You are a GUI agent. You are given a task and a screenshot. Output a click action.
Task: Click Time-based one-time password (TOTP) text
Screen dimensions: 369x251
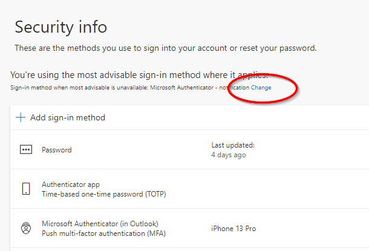click(104, 194)
